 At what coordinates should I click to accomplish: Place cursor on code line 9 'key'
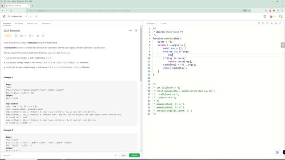click(170, 55)
